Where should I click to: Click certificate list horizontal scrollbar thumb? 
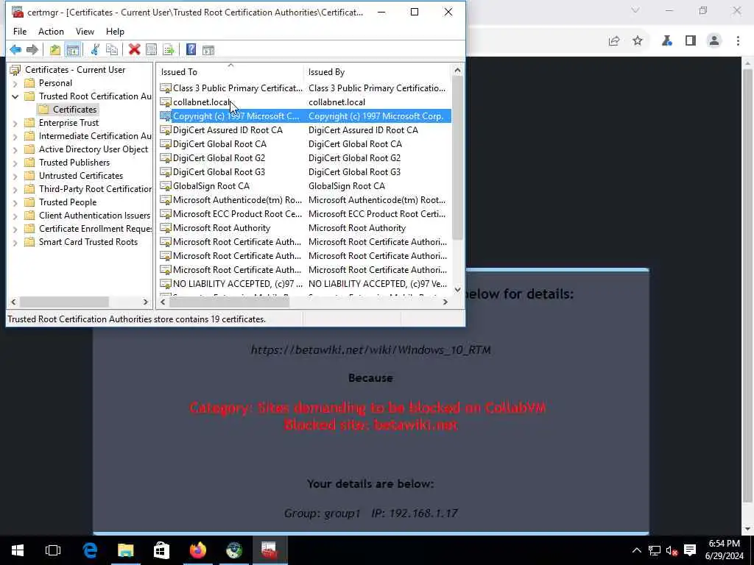(x=229, y=302)
